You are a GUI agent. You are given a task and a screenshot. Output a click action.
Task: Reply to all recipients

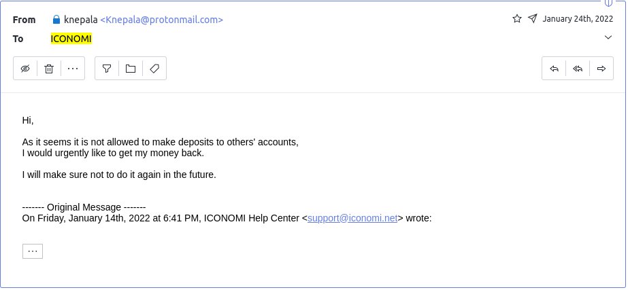pyautogui.click(x=578, y=69)
